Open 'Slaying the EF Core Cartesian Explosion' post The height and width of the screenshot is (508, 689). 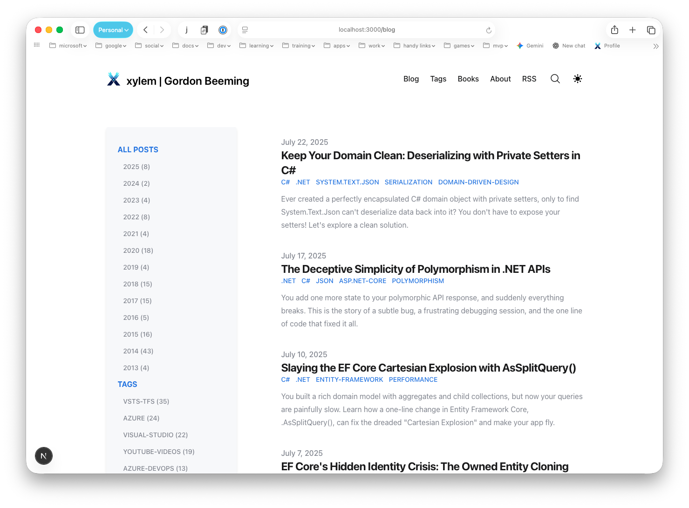(x=429, y=368)
